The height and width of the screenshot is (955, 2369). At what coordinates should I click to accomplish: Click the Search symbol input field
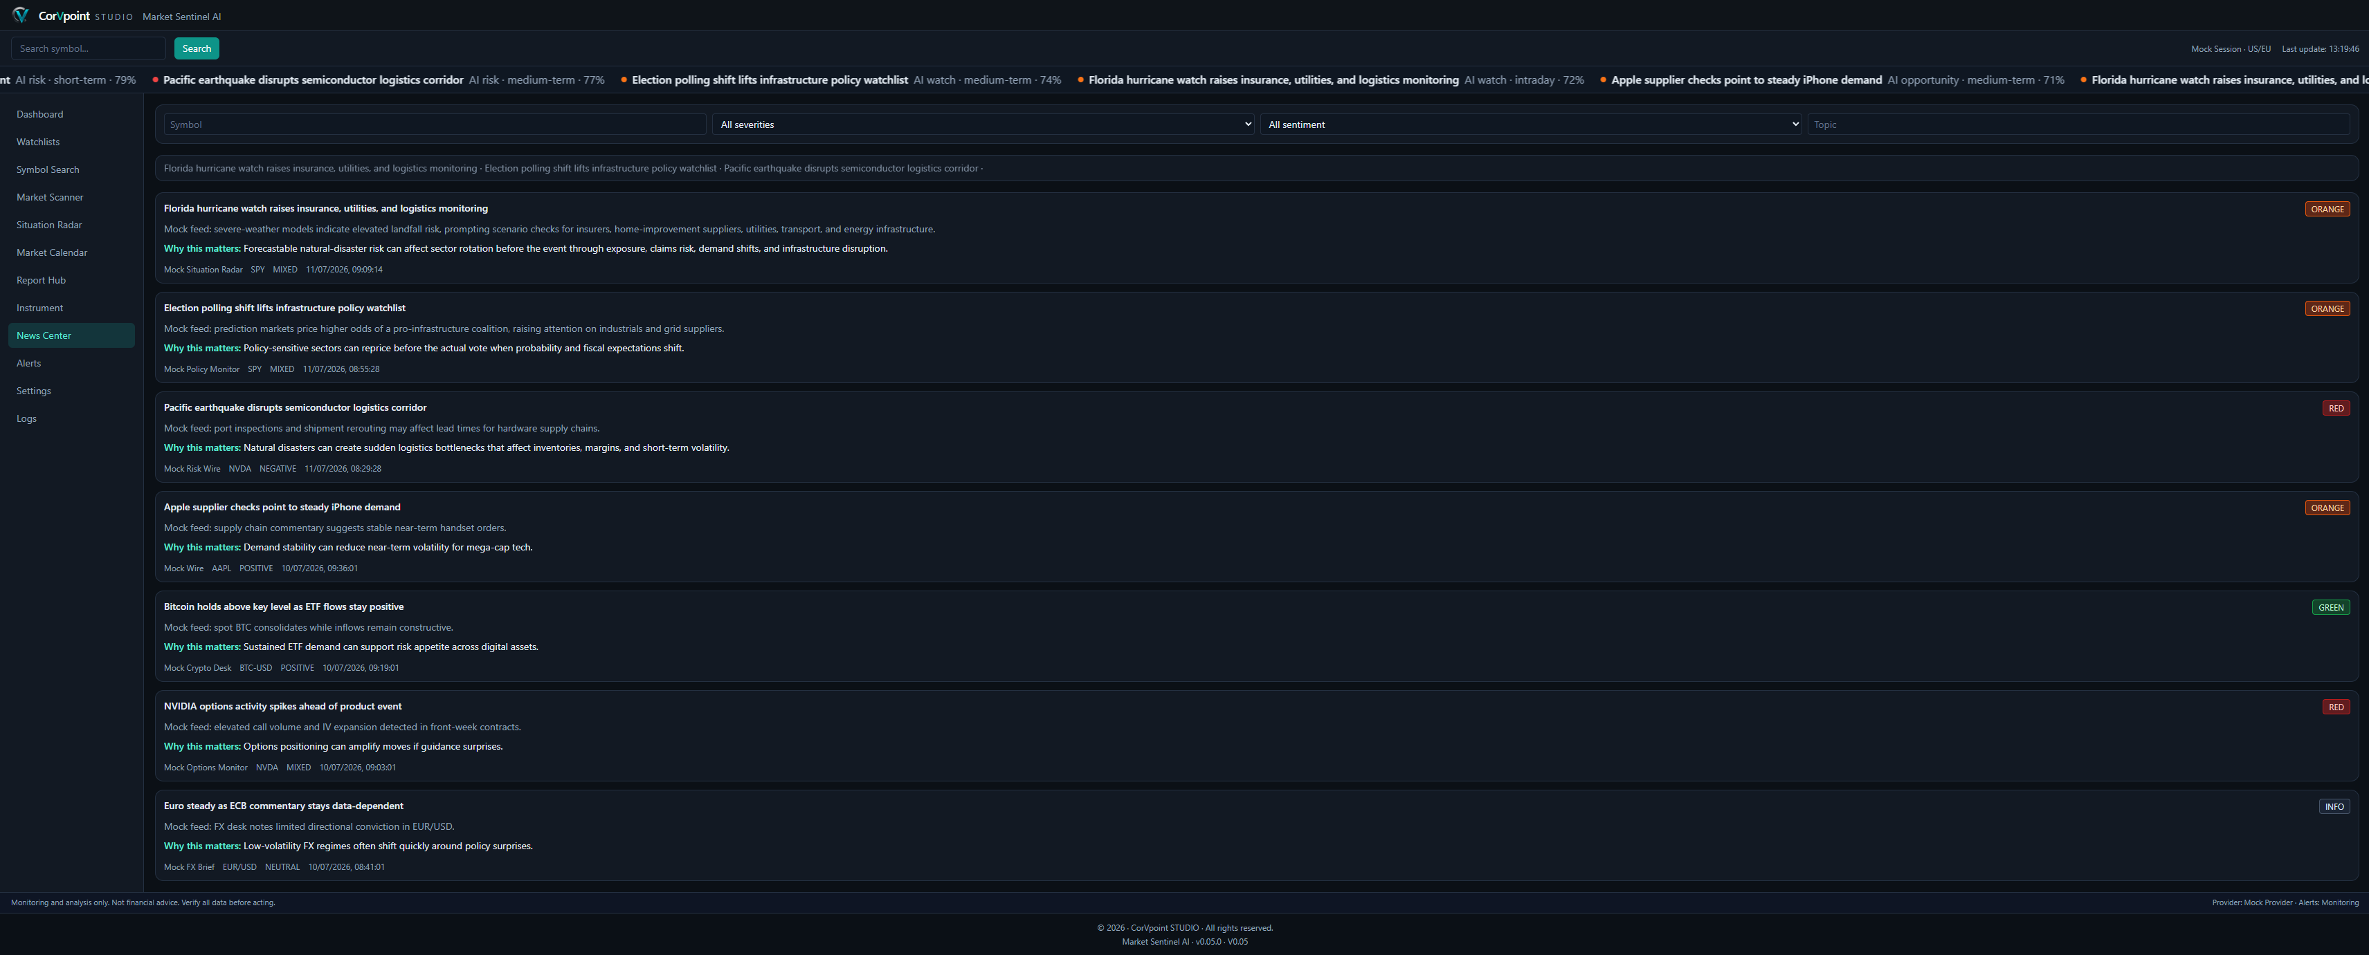pyautogui.click(x=89, y=48)
